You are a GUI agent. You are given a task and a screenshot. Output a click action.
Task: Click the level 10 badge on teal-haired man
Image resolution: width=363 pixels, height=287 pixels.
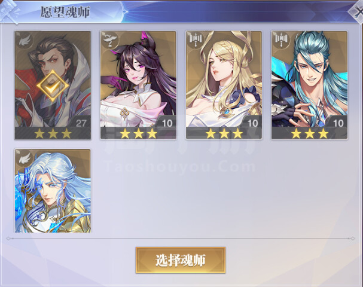click(x=338, y=123)
